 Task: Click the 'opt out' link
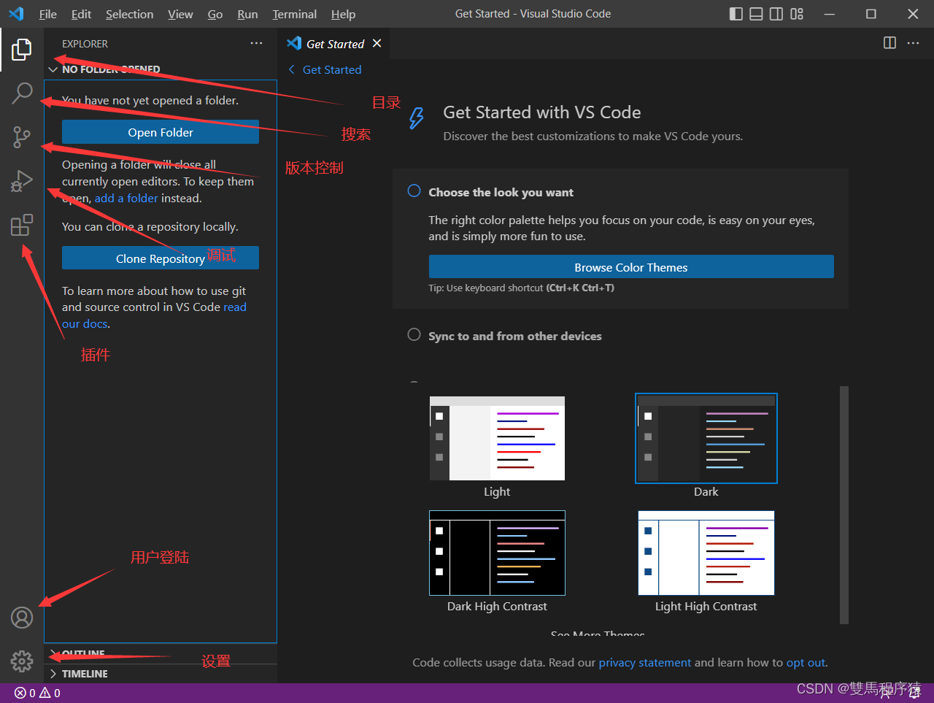pos(806,662)
